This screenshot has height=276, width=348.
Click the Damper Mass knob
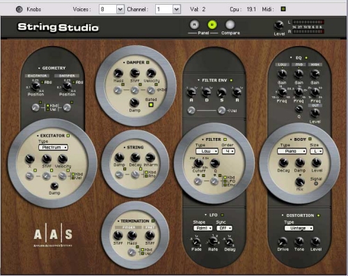click(x=118, y=73)
